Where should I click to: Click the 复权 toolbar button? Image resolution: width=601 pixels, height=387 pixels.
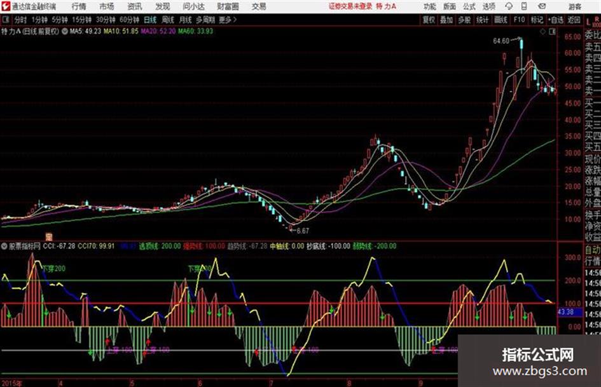[429, 20]
